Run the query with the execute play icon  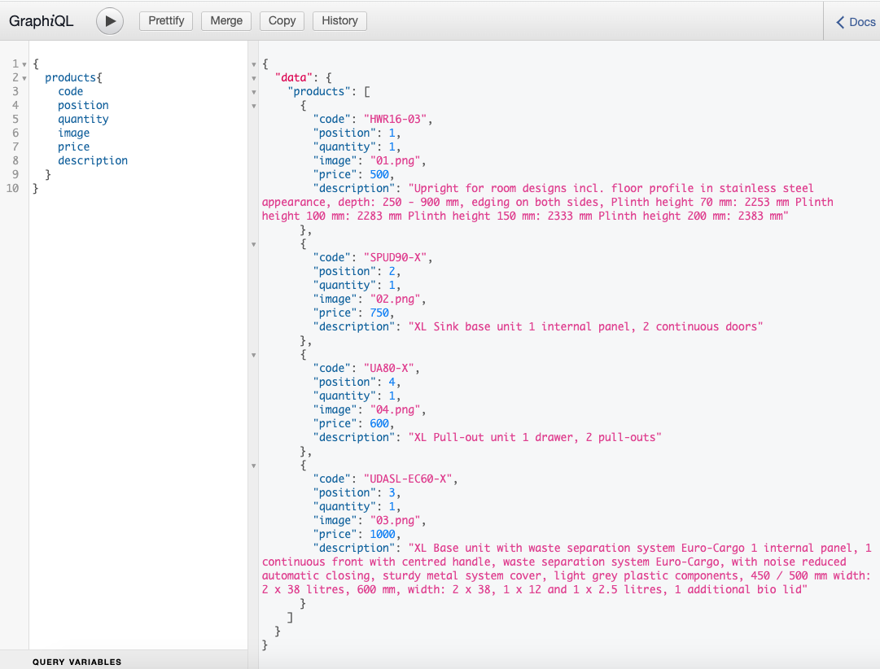tap(110, 21)
